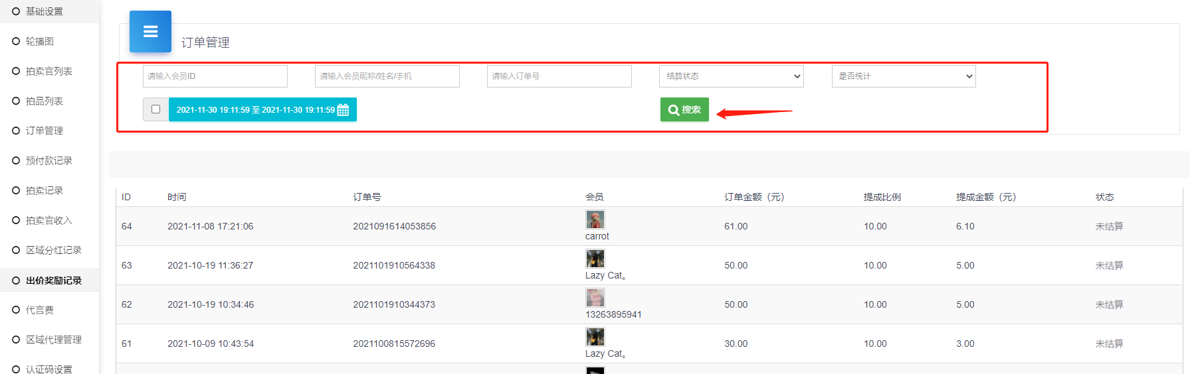Click Lazy Cat avatar in row 63
The width and height of the screenshot is (1194, 374).
(x=595, y=259)
